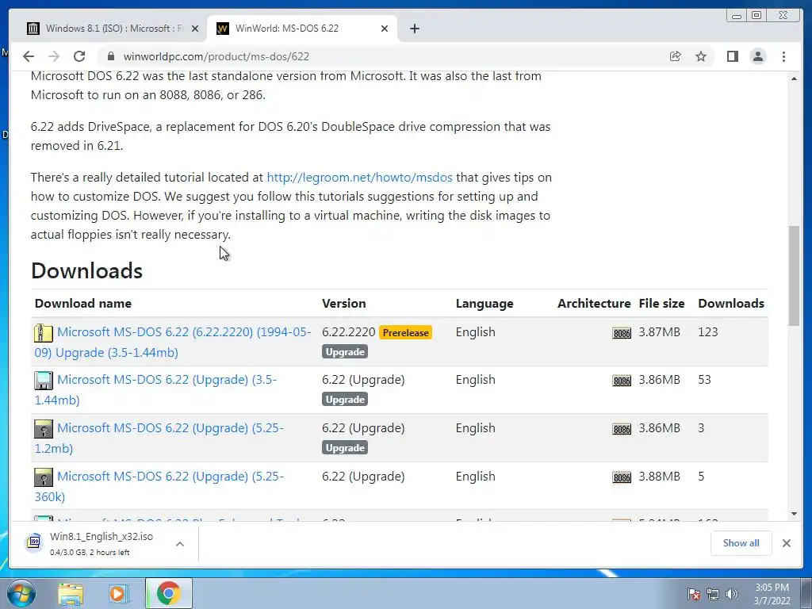
Task: Click the 123 downloads count
Action: [708, 332]
